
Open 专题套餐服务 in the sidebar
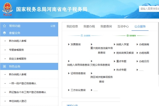click(x=16, y=50)
